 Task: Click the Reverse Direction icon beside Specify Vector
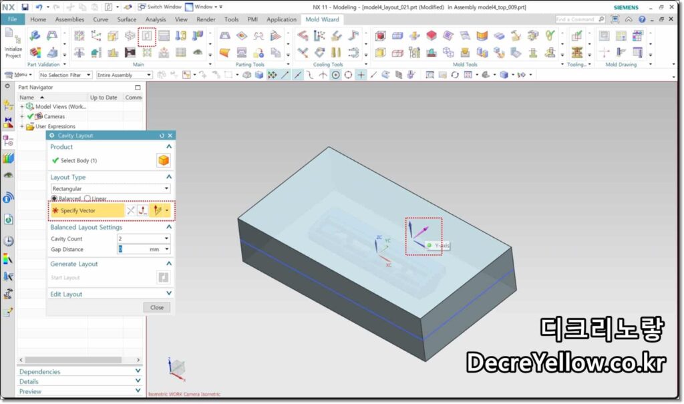click(x=130, y=211)
